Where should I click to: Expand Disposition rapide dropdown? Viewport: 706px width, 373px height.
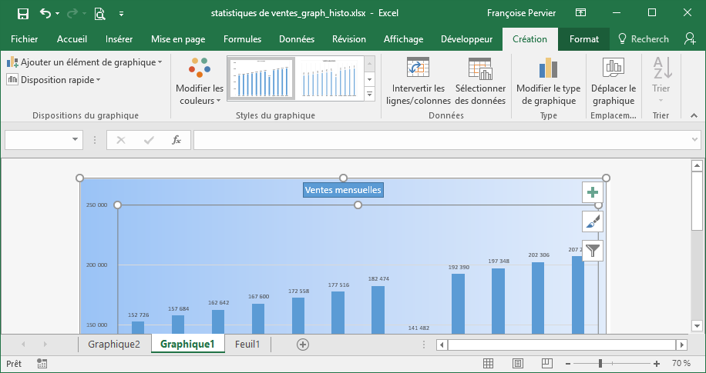click(53, 79)
